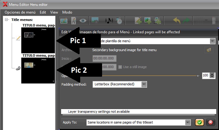The width and height of the screenshot is (219, 130).
Task: Open the background image settings icon
Action: pyautogui.click(x=95, y=20)
